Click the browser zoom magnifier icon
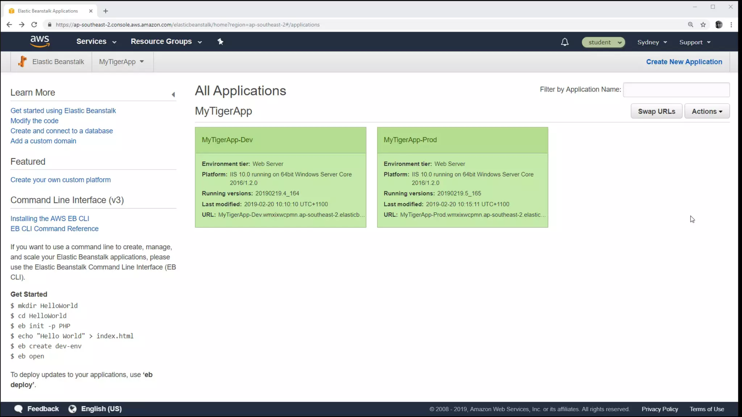This screenshot has height=417, width=742. click(x=691, y=25)
